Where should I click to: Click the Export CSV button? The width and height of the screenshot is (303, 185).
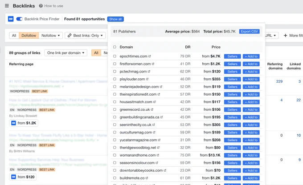(x=249, y=32)
